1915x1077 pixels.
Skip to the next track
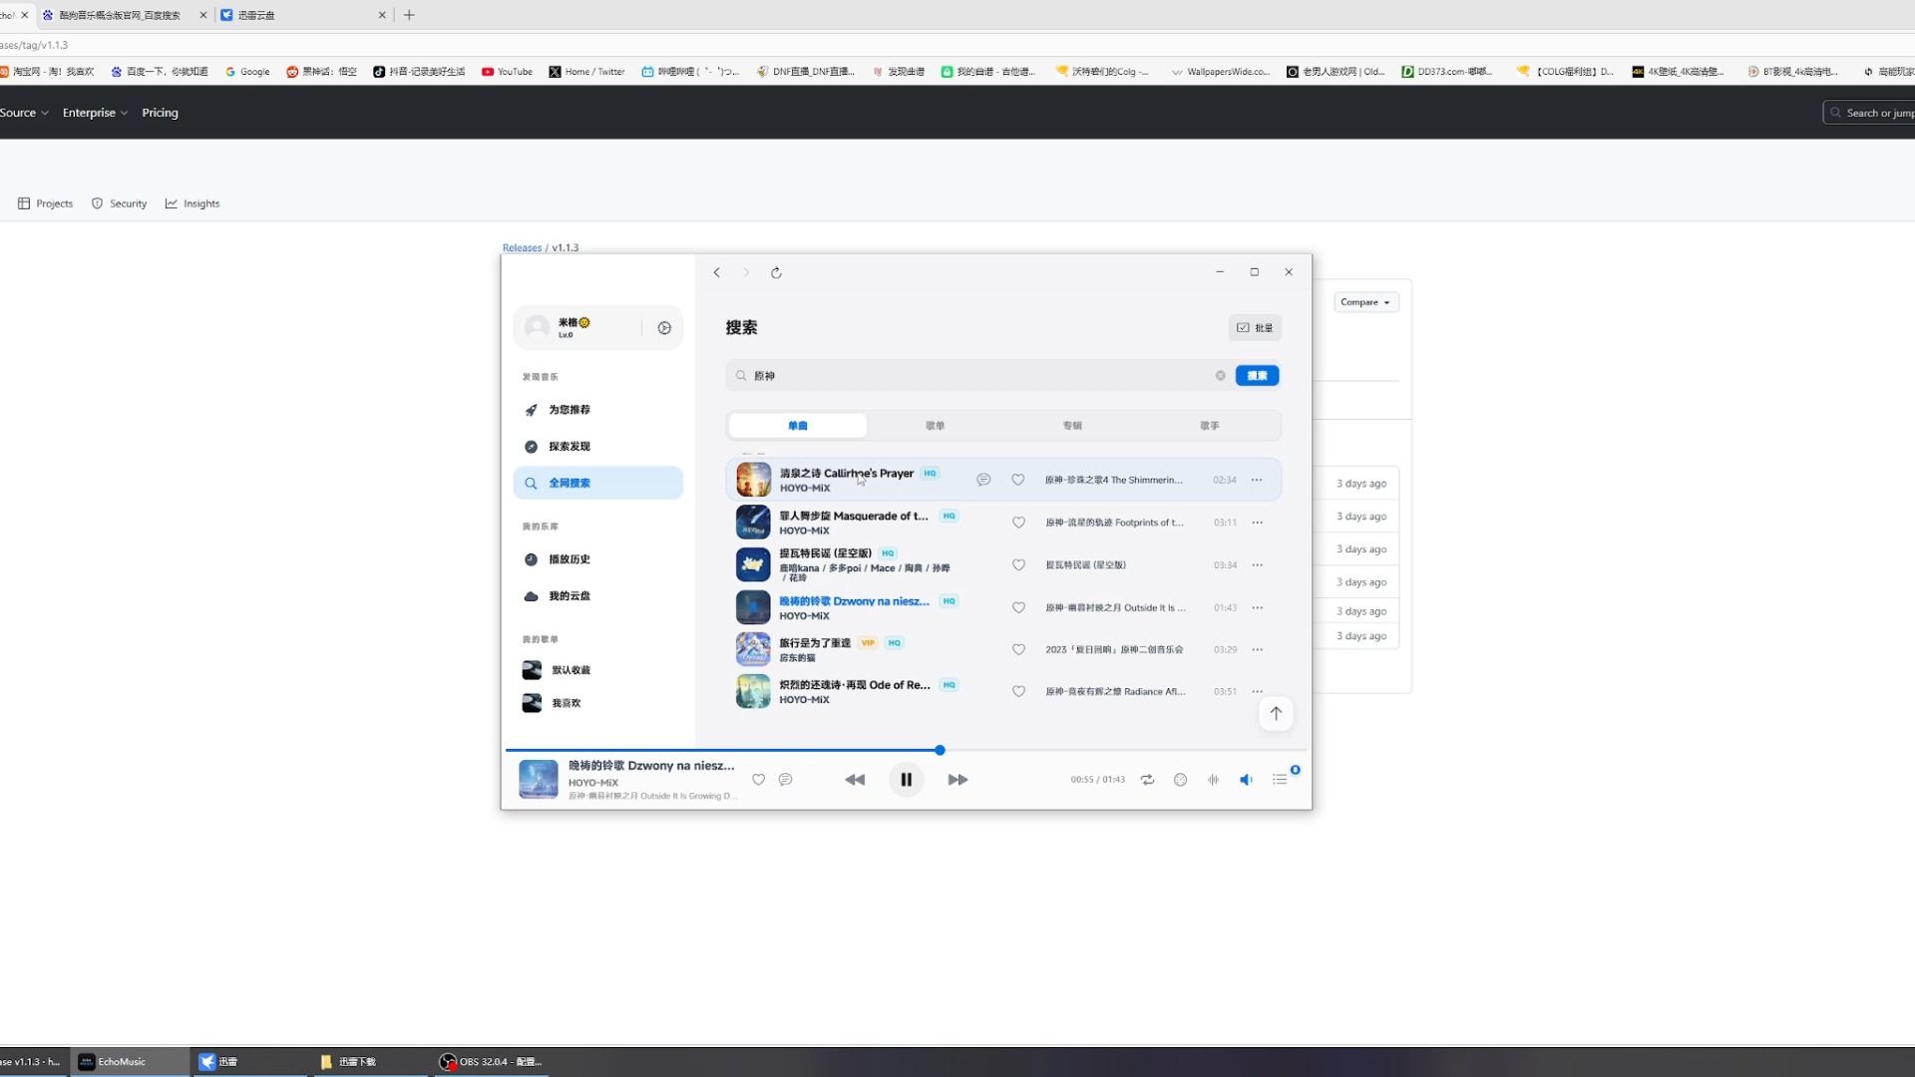957,780
